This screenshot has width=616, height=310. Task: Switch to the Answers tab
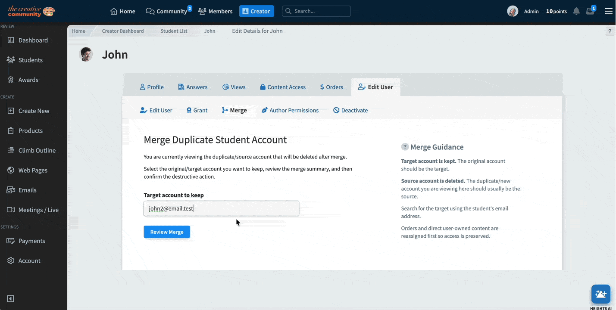[193, 87]
